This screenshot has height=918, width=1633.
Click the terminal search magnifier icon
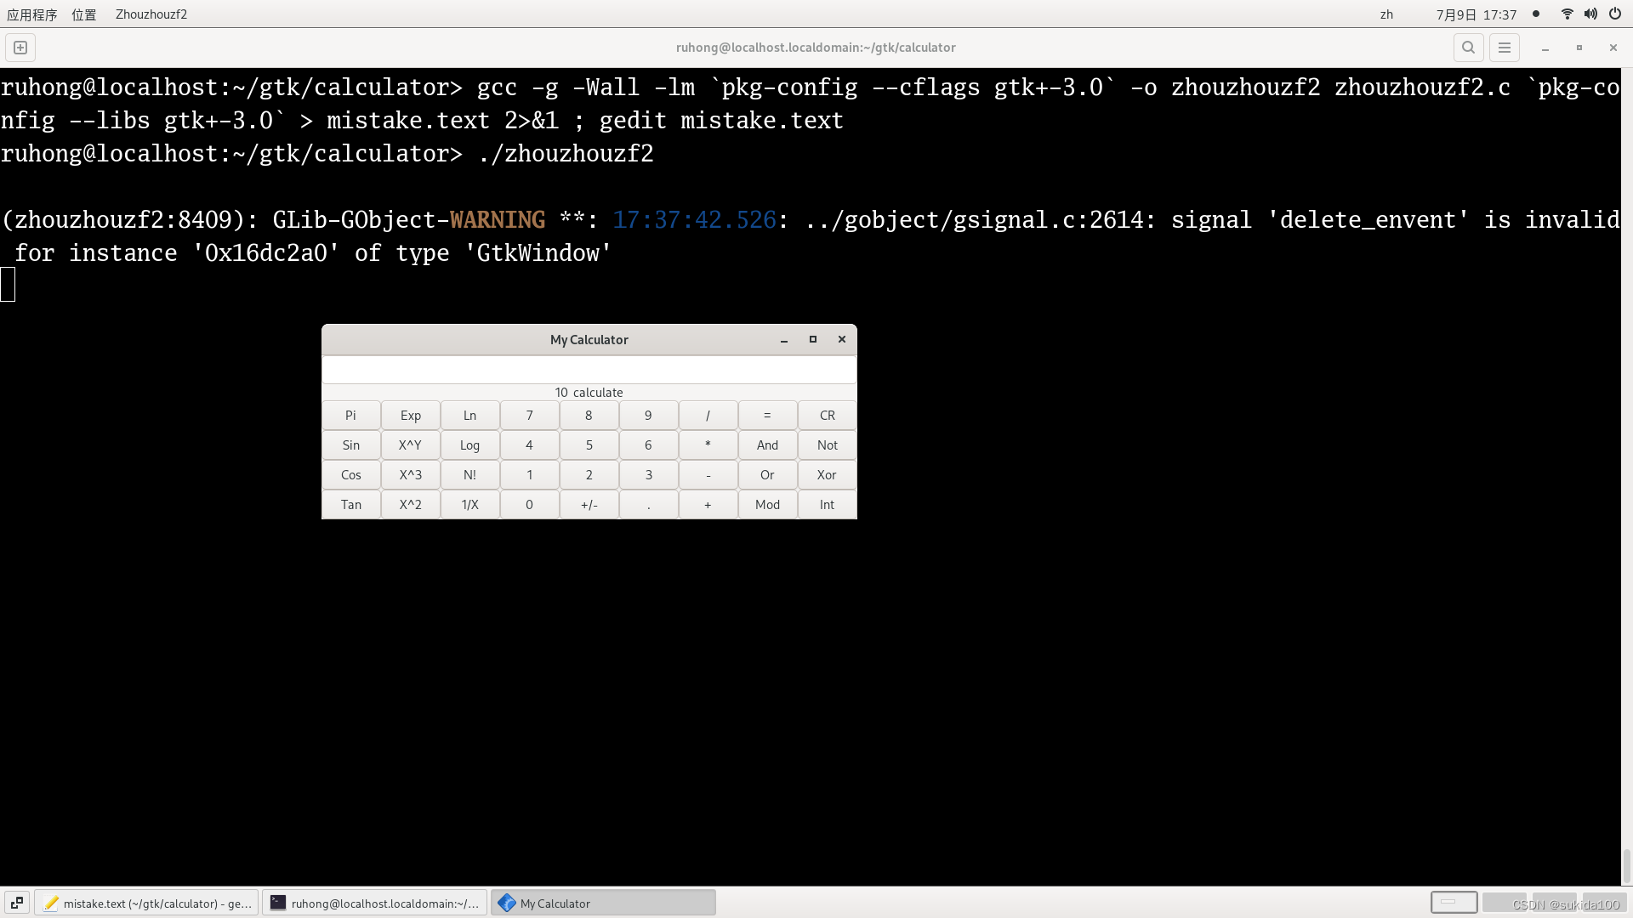pos(1468,48)
